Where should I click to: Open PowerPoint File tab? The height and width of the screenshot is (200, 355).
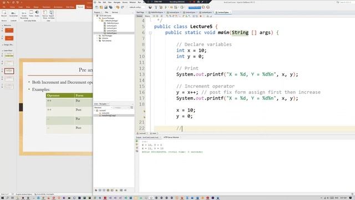click(4, 7)
